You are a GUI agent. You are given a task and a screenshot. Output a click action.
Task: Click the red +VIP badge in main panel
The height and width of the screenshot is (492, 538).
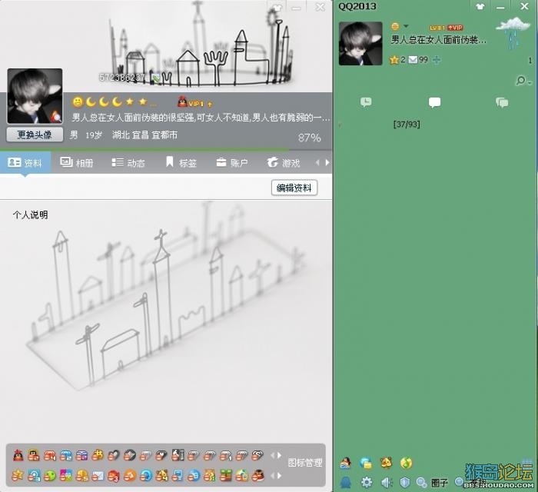click(455, 28)
